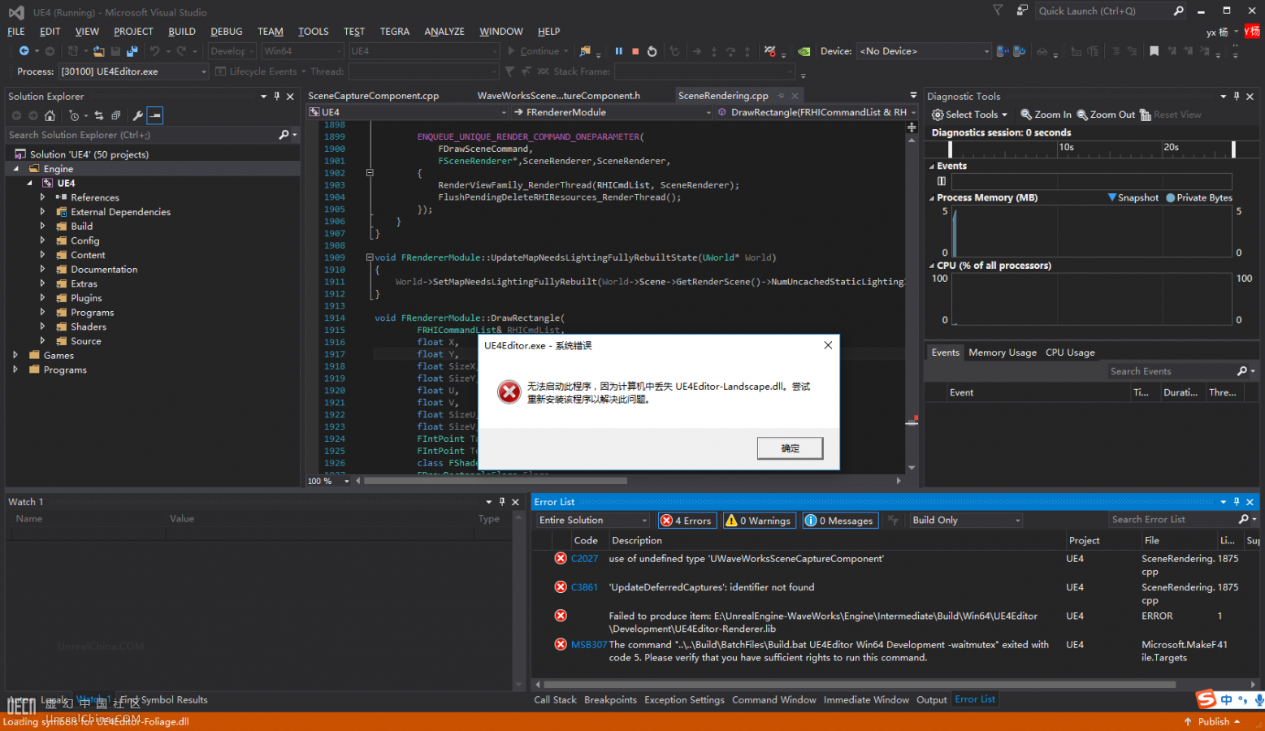This screenshot has height=731, width=1265.
Task: Switch to Call Stack tab
Action: pos(556,700)
